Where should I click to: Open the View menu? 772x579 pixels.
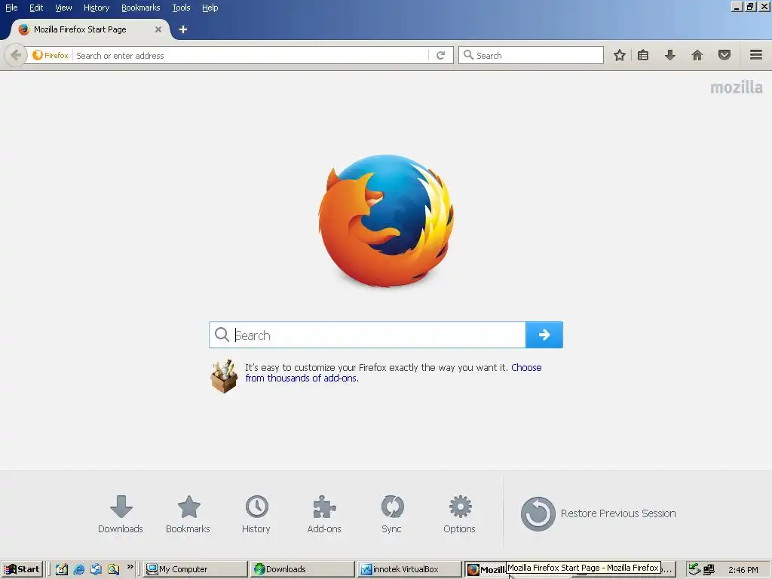pos(63,8)
